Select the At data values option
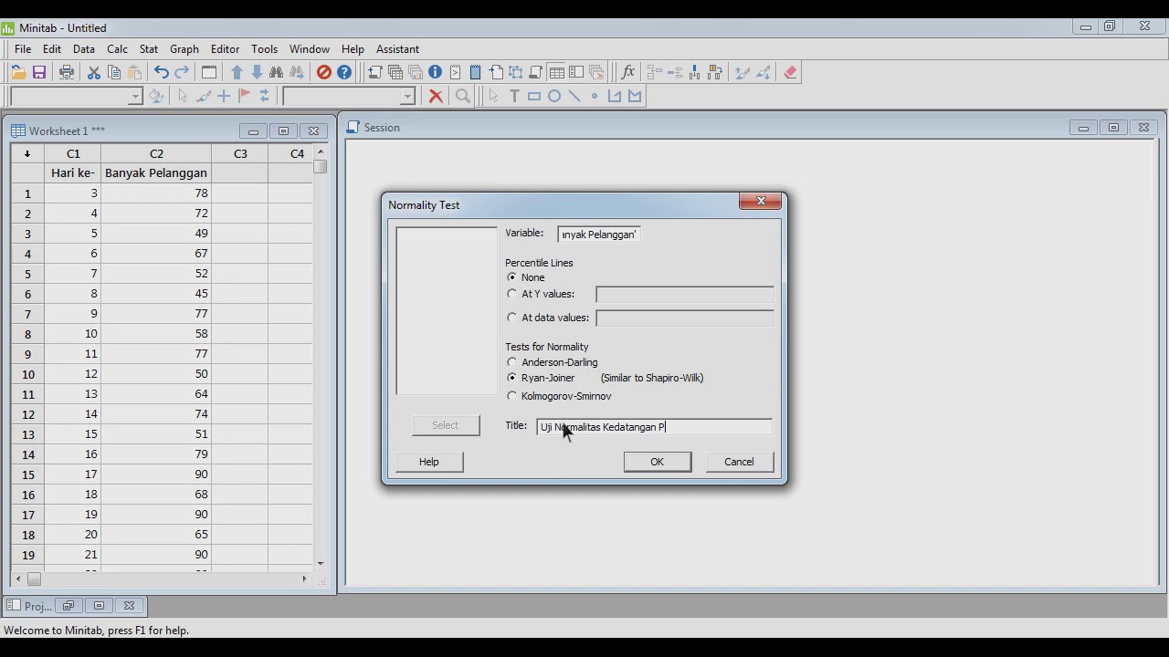Screen dimensions: 1169x657 coord(511,318)
